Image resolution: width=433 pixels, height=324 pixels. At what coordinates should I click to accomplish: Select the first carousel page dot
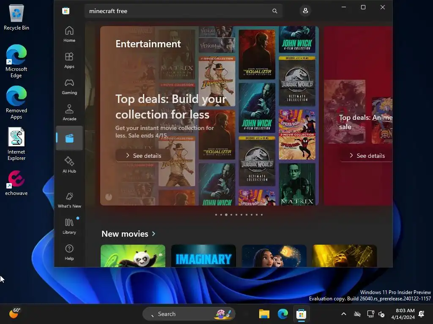(216, 215)
